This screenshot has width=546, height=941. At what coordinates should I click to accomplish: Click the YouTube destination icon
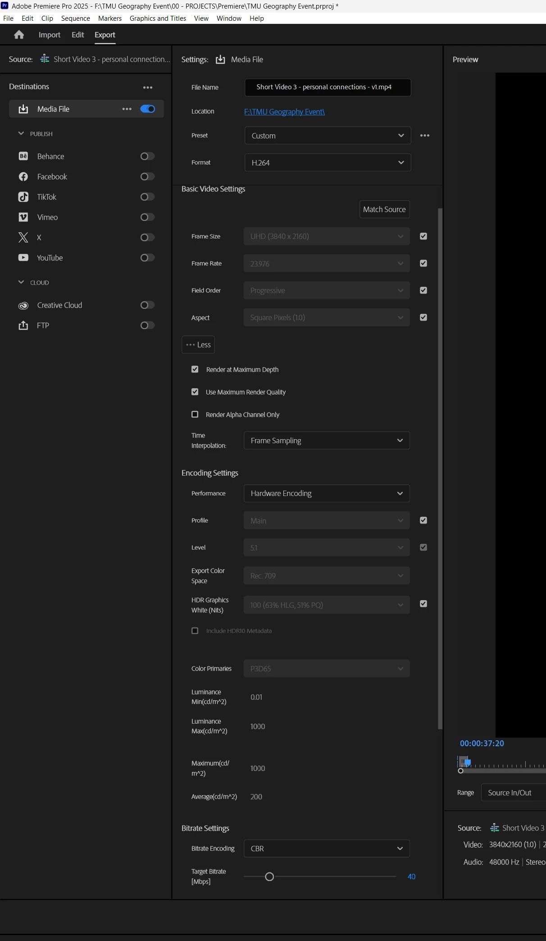click(23, 257)
